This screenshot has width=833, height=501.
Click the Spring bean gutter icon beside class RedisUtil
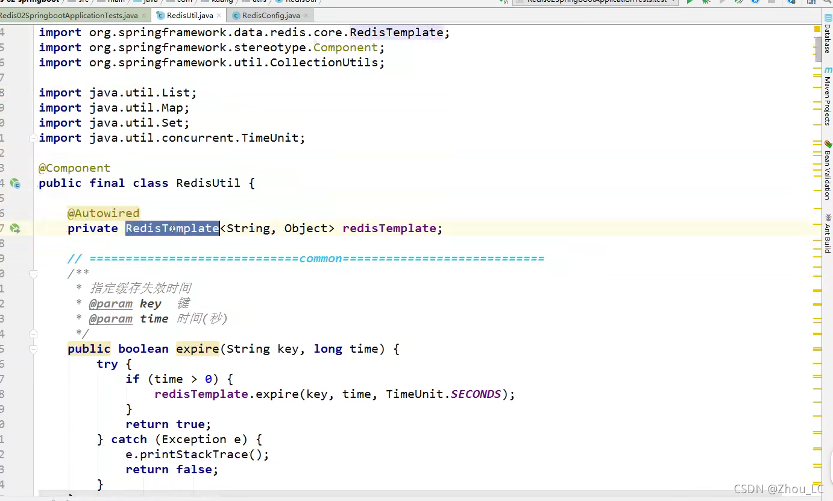(15, 183)
